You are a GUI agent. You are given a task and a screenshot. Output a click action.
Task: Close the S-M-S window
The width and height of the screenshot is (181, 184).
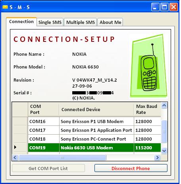click(174, 7)
